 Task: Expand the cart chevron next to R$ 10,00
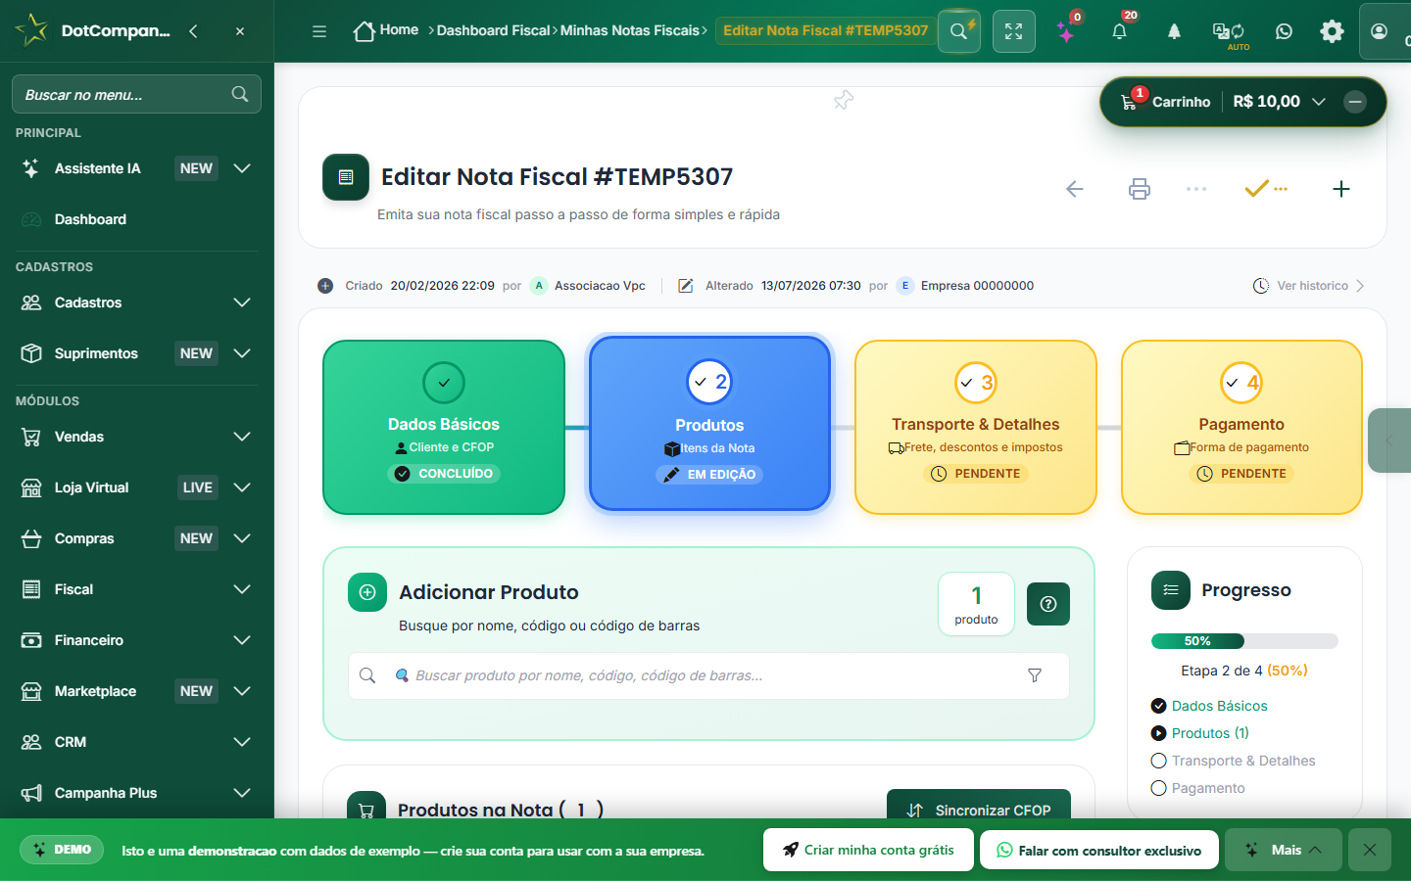point(1319,102)
